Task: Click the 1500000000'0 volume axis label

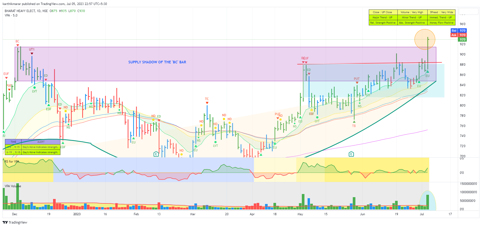Action: [468, 184]
